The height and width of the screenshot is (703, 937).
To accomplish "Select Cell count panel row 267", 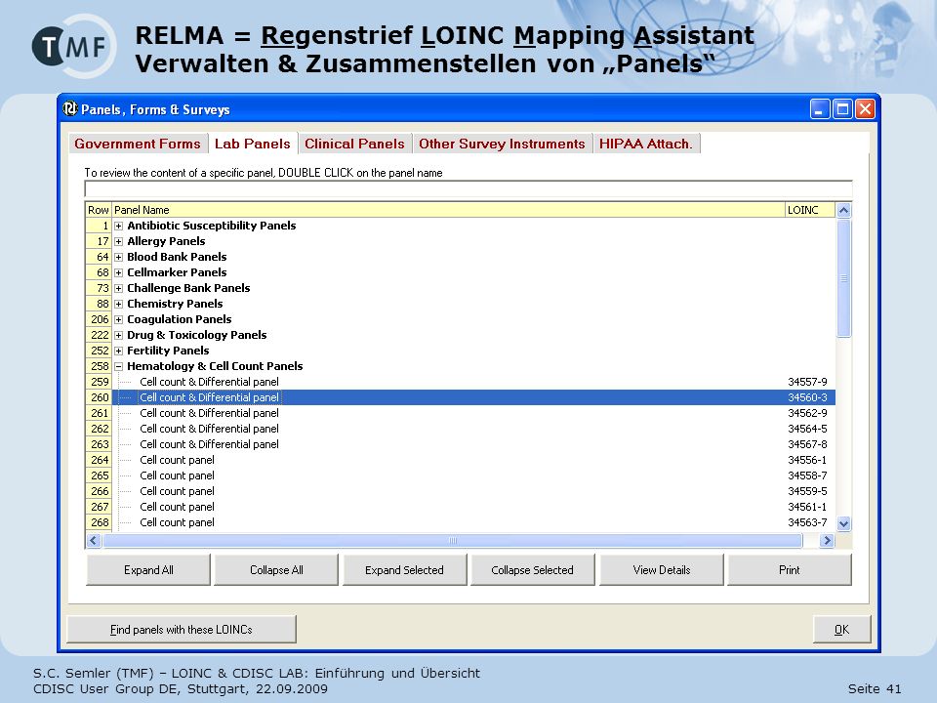I will coord(473,507).
